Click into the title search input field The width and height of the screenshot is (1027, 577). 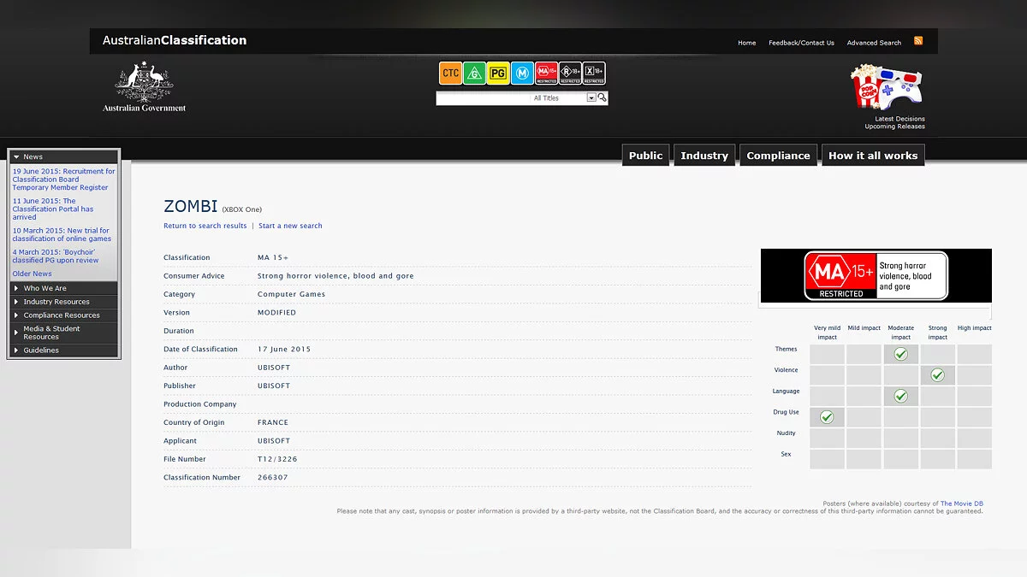[x=510, y=98]
